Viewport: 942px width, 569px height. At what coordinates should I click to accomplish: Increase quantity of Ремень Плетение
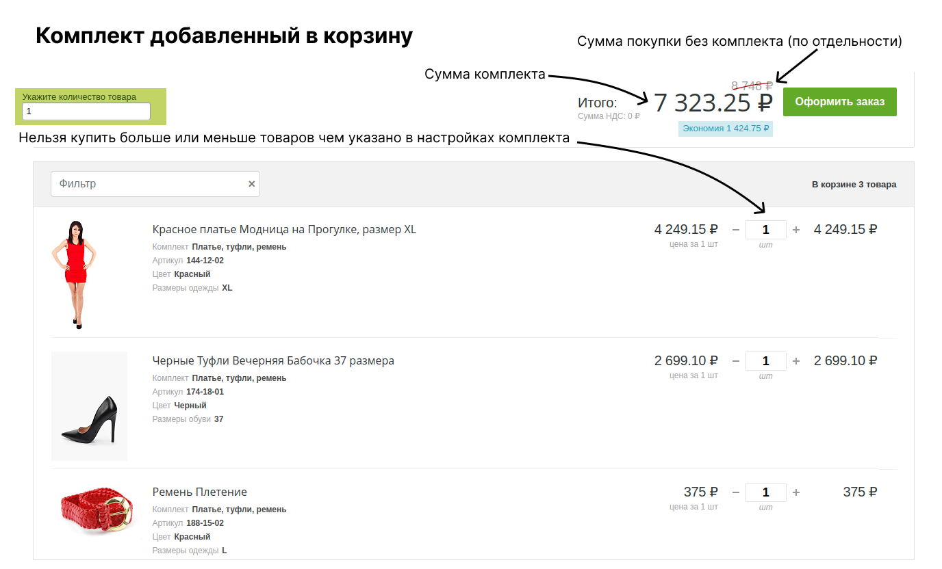coord(796,492)
